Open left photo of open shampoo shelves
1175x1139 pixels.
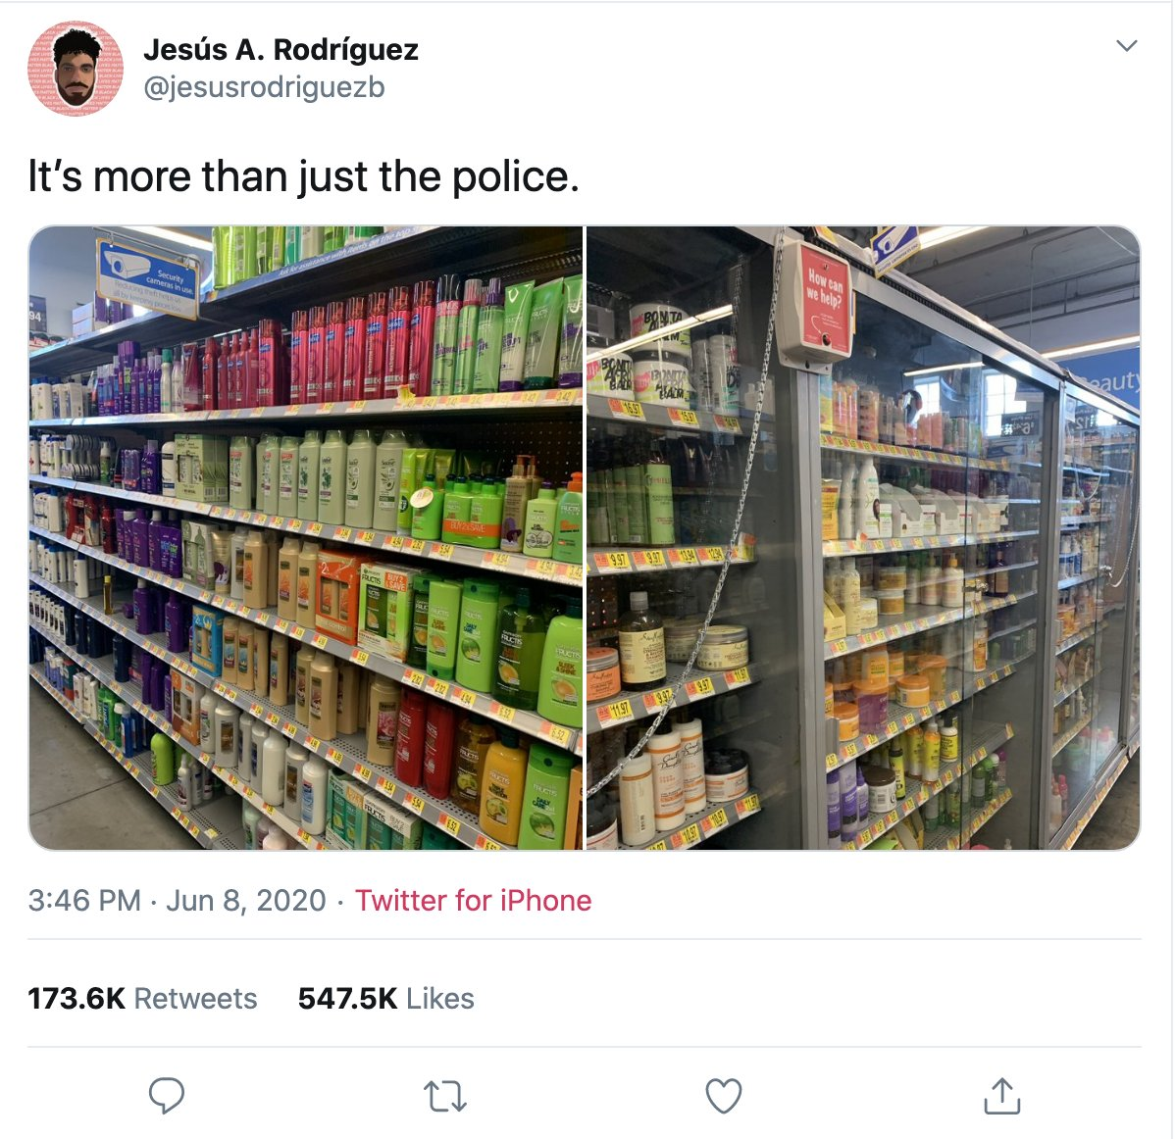(306, 538)
